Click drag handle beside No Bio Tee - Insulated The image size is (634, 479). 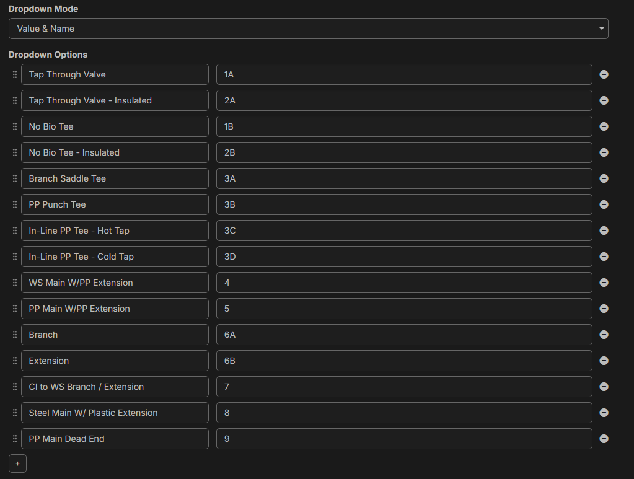pos(14,152)
